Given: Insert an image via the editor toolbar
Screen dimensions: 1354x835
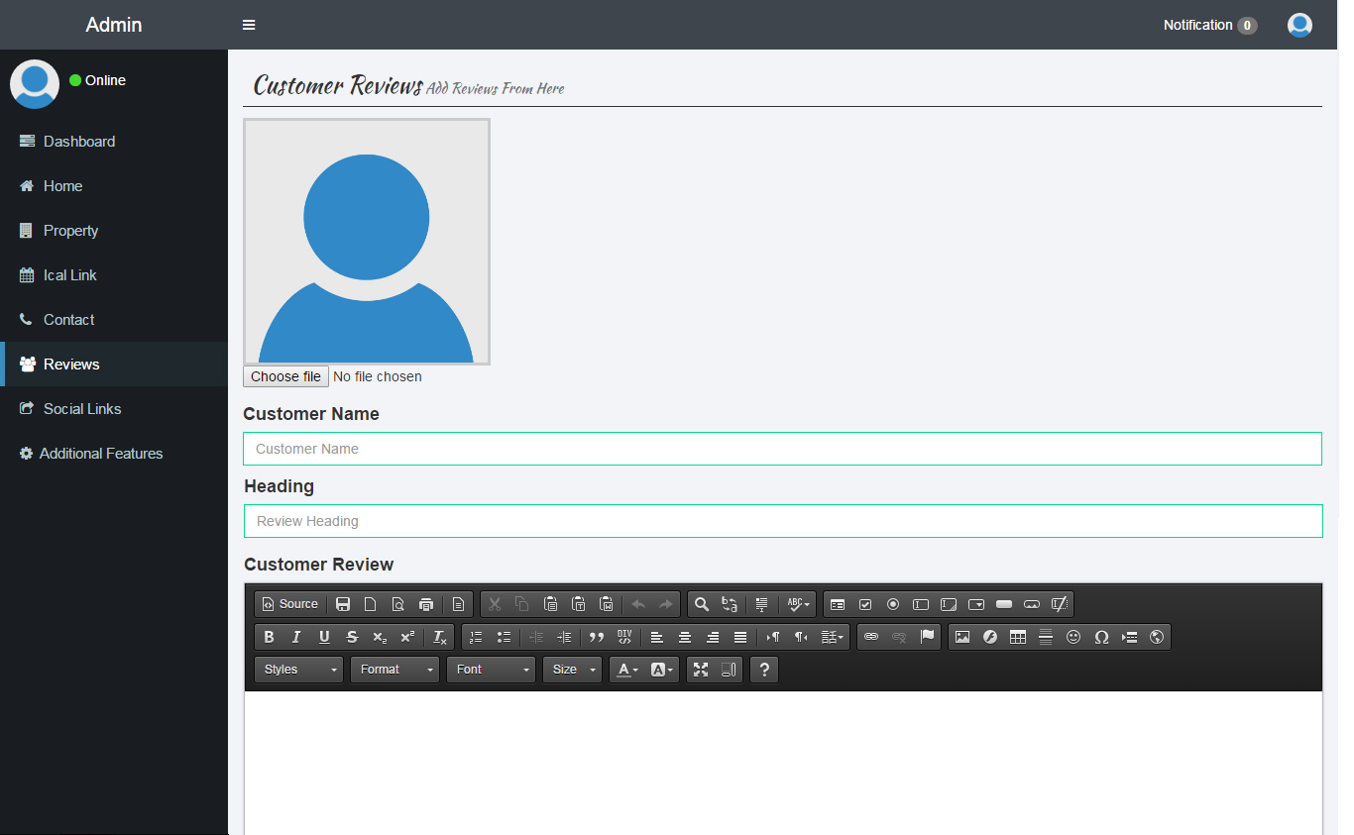Looking at the screenshot, I should (x=962, y=637).
